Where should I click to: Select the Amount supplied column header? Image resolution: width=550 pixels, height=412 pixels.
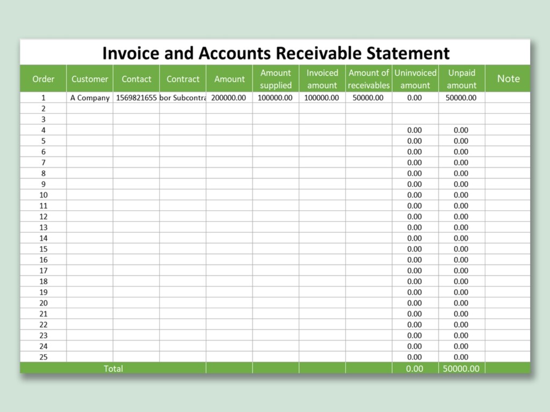coord(276,79)
